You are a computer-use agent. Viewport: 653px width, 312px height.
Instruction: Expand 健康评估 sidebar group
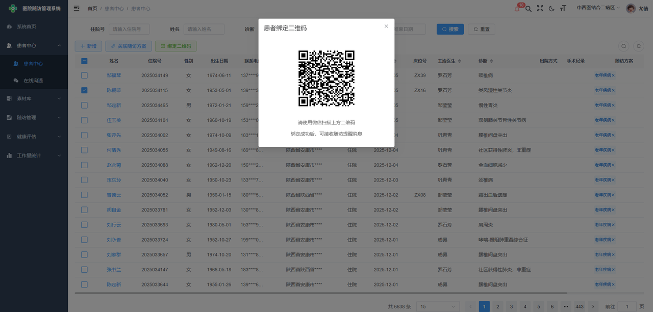click(x=34, y=137)
